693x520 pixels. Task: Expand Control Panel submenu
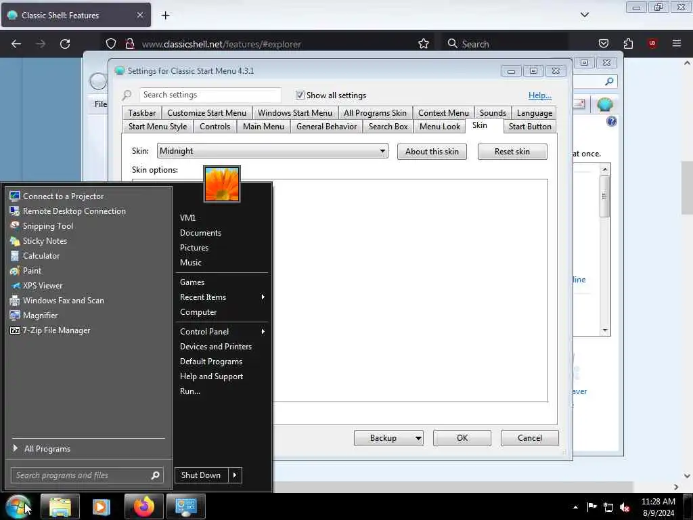(x=263, y=332)
